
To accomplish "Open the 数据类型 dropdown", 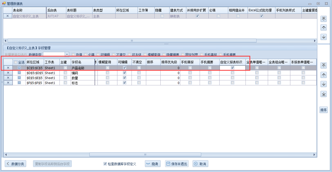I will (67, 54).
